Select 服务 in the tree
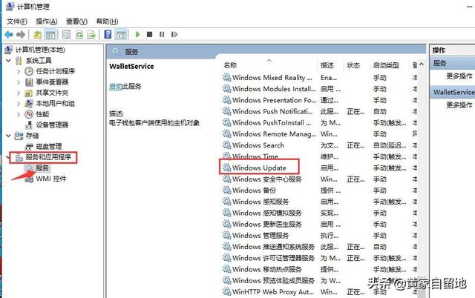Screen dimensions: 475x298 click(42, 168)
